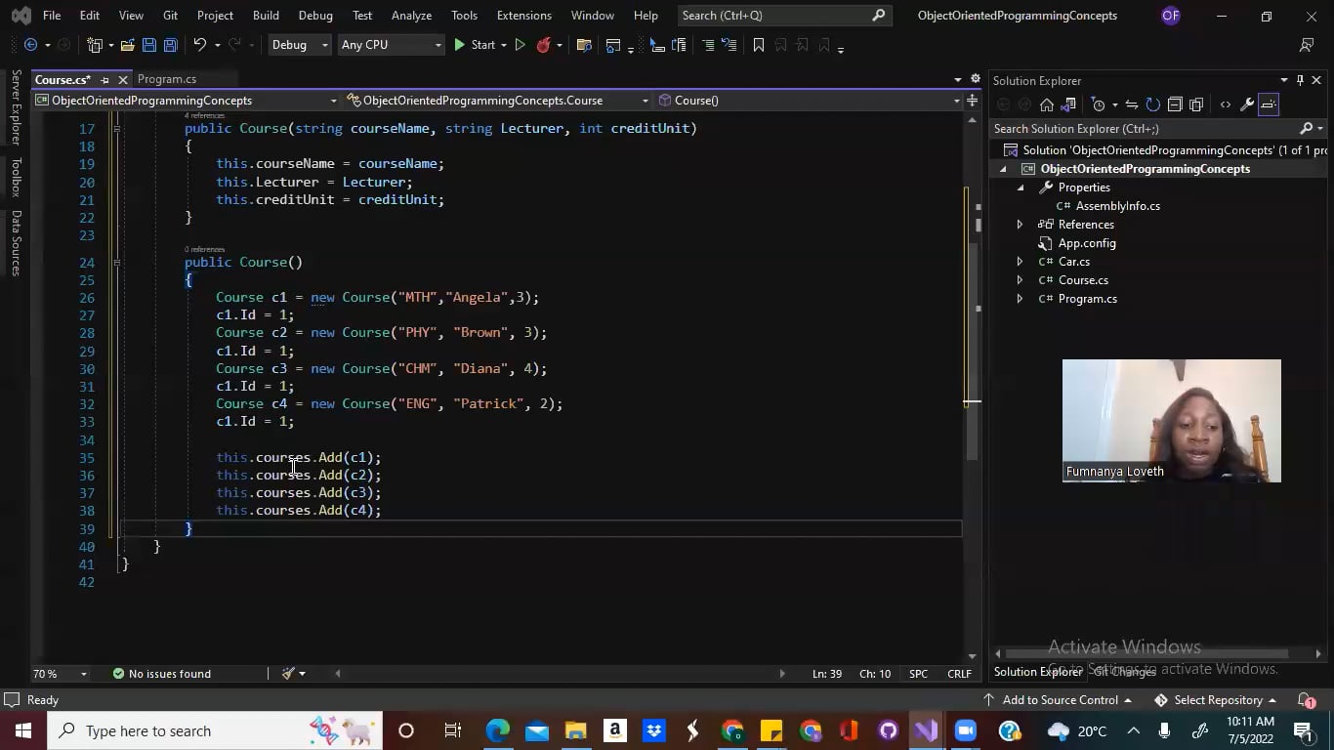
Task: Open the Build menu
Action: click(x=266, y=16)
